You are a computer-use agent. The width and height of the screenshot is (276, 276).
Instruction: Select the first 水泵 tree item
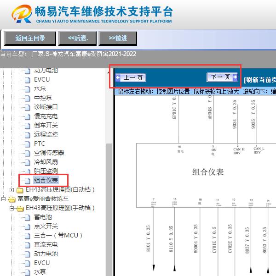tap(40, 89)
